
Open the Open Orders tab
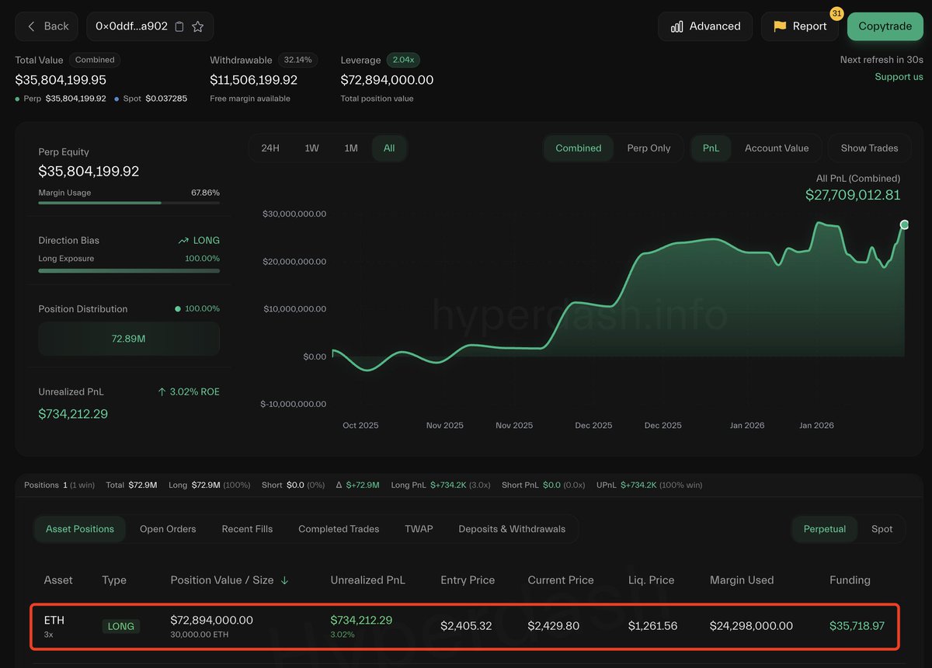pos(168,529)
